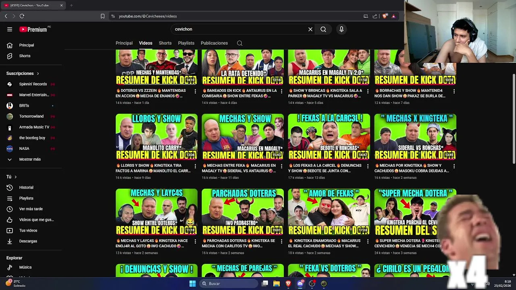Open options menu for MECHAS POR KINGTEKA video

[454, 166]
